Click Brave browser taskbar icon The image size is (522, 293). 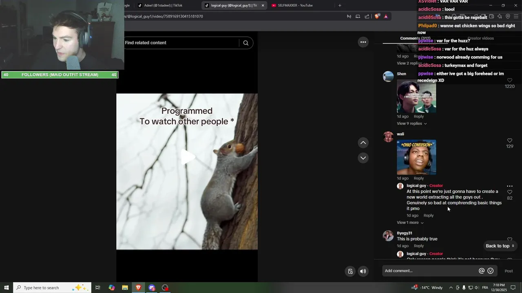click(138, 288)
